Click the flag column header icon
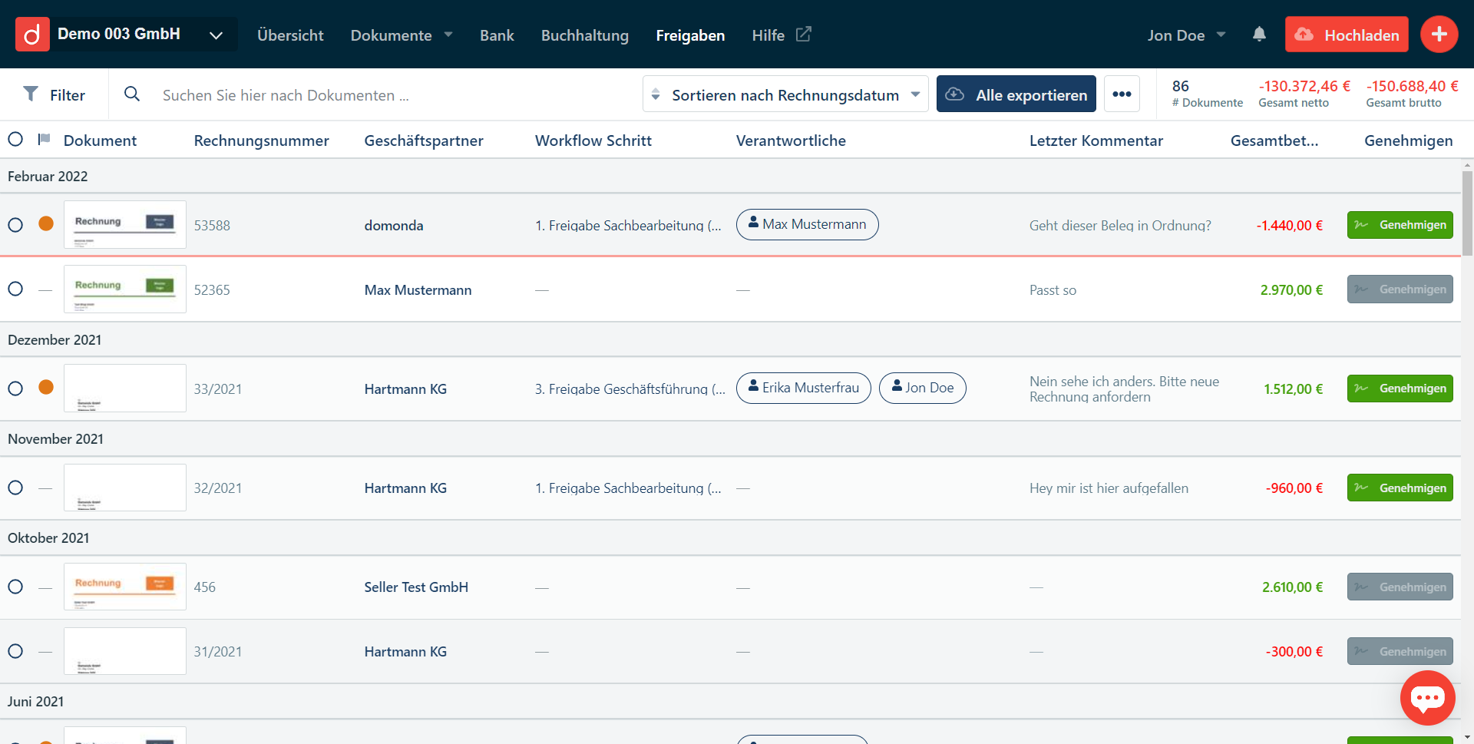The height and width of the screenshot is (744, 1474). click(x=45, y=140)
